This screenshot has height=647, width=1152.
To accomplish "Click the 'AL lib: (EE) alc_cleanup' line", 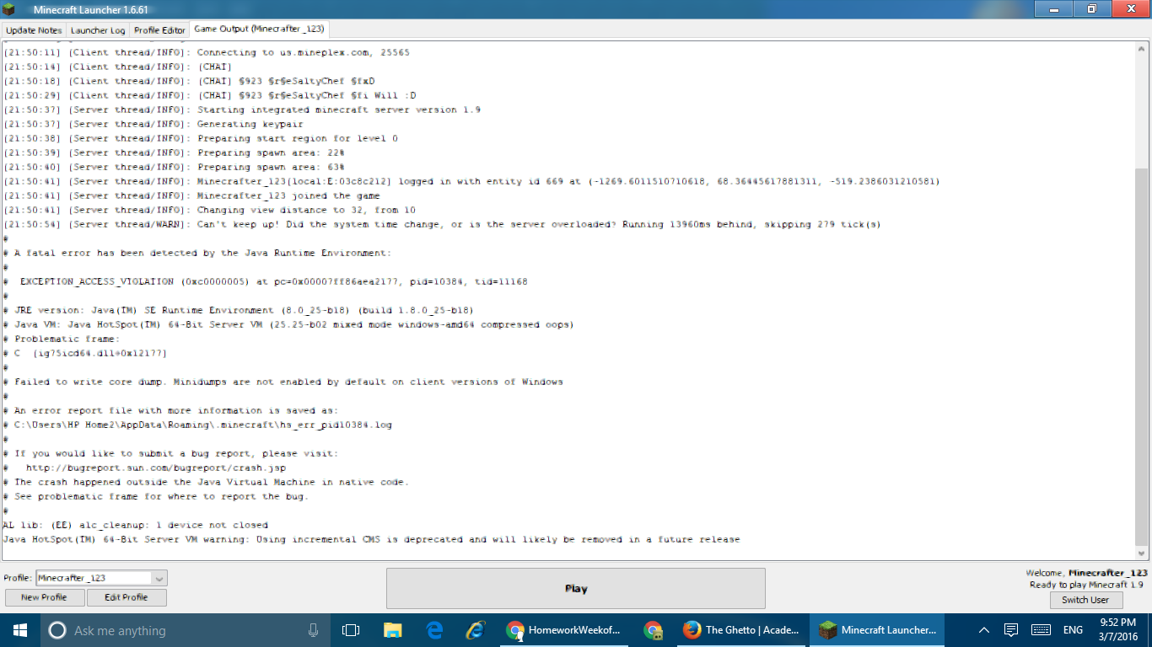I will point(135,525).
